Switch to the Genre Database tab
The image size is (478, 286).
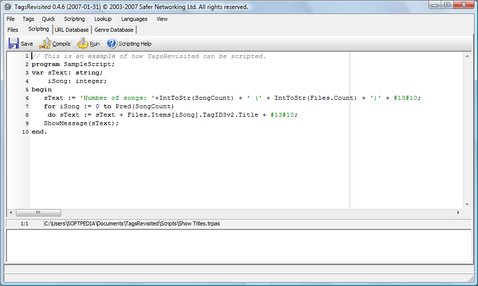[114, 30]
